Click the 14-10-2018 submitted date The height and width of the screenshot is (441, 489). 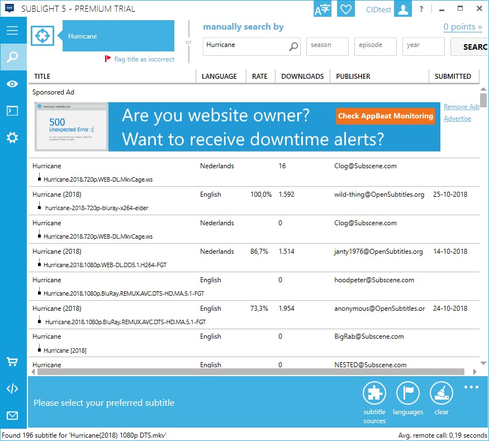pyautogui.click(x=450, y=252)
